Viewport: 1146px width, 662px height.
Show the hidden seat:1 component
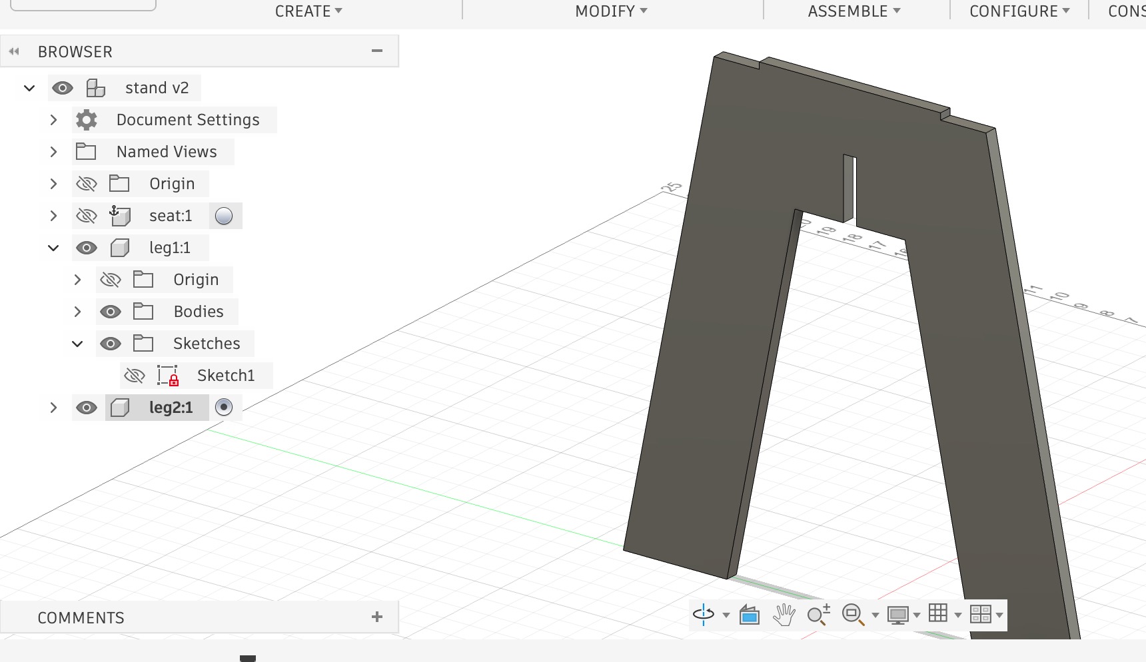point(87,216)
